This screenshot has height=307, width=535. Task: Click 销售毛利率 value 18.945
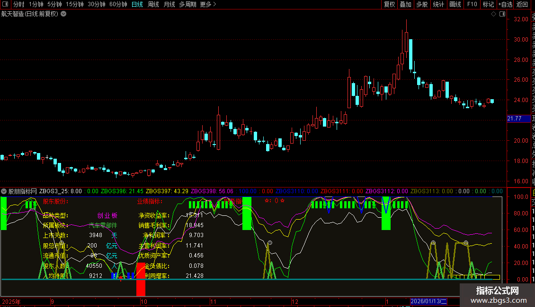[x=195, y=225]
